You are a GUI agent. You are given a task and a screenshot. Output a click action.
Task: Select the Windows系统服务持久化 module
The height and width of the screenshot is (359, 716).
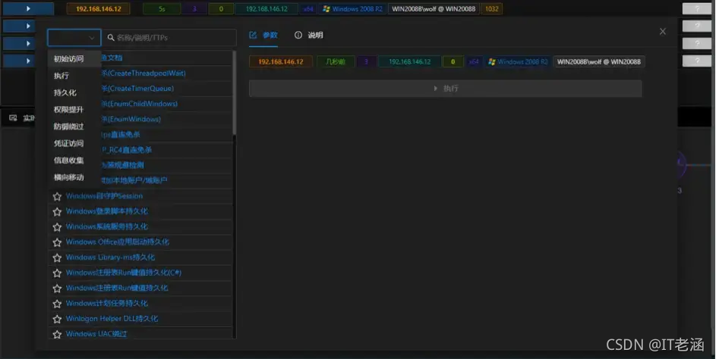107,226
